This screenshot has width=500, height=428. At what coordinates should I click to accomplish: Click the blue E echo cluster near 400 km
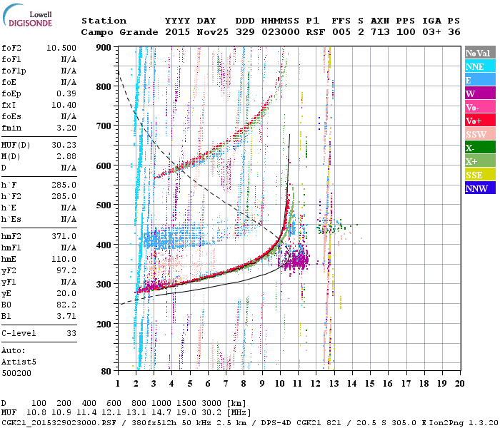(172, 238)
